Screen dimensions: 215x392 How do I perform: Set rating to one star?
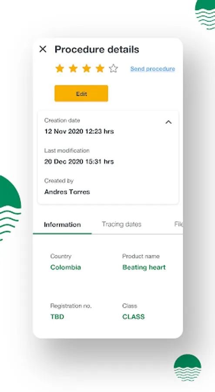(60, 68)
